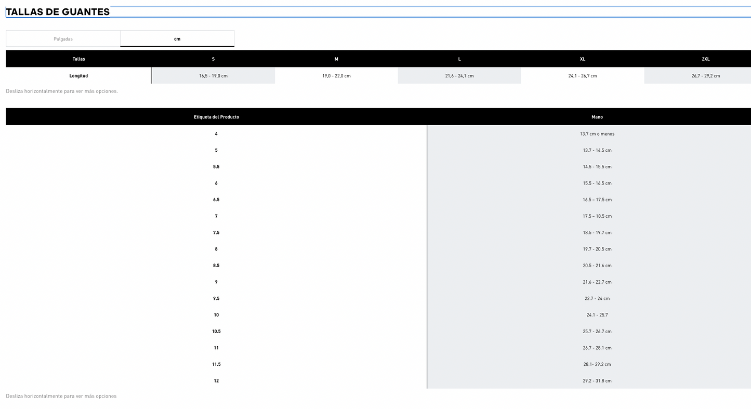Select the 29.2 - 31.8 cm cell

[x=597, y=381]
